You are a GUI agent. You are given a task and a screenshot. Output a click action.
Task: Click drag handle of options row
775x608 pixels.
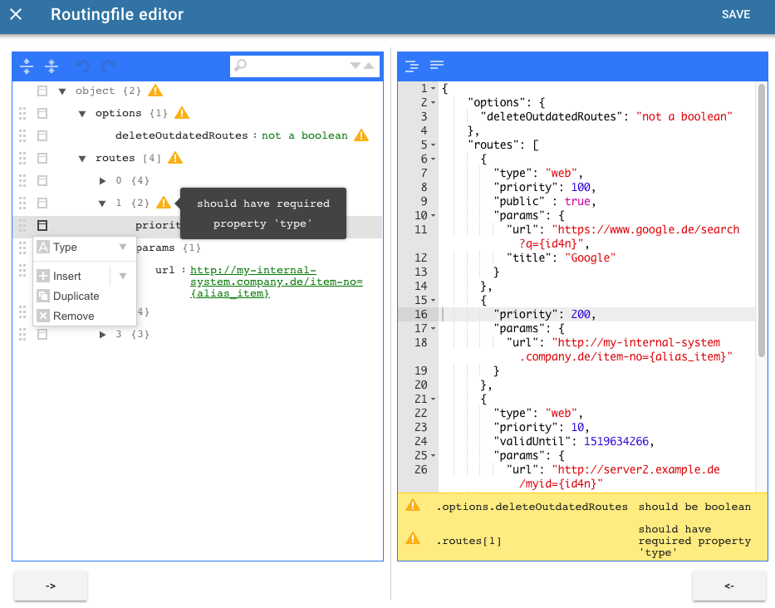22,113
